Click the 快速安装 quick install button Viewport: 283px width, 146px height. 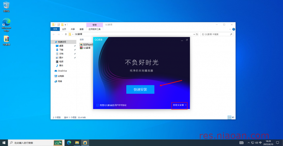[x=140, y=89]
